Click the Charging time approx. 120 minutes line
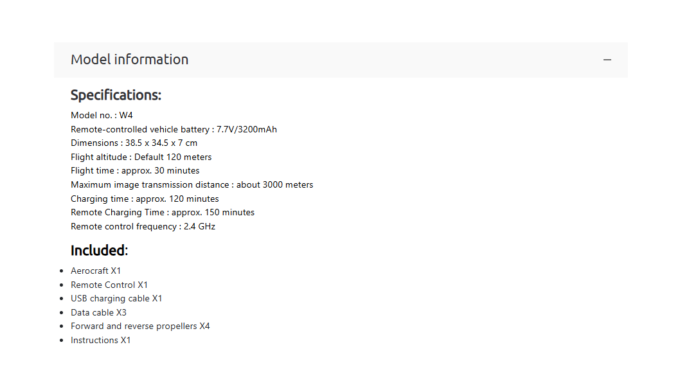This screenshot has width=689, height=392. tap(145, 199)
